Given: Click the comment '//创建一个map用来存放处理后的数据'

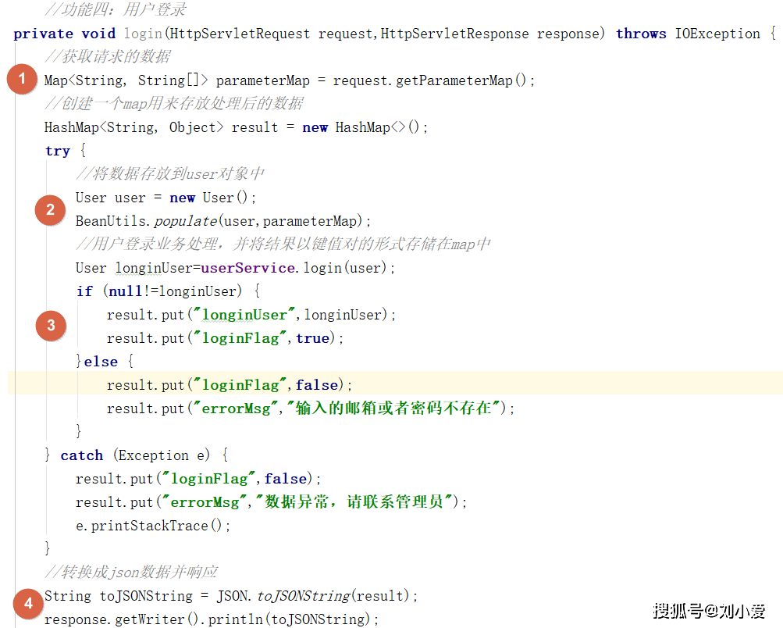Looking at the screenshot, I should pyautogui.click(x=174, y=103).
